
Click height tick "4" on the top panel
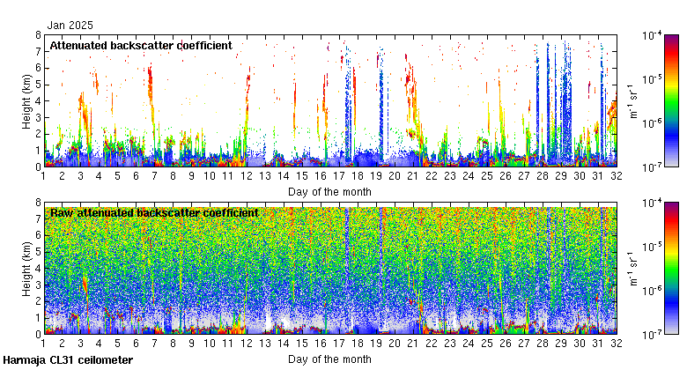click(x=39, y=101)
